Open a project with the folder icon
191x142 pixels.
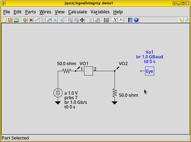coord(10,20)
